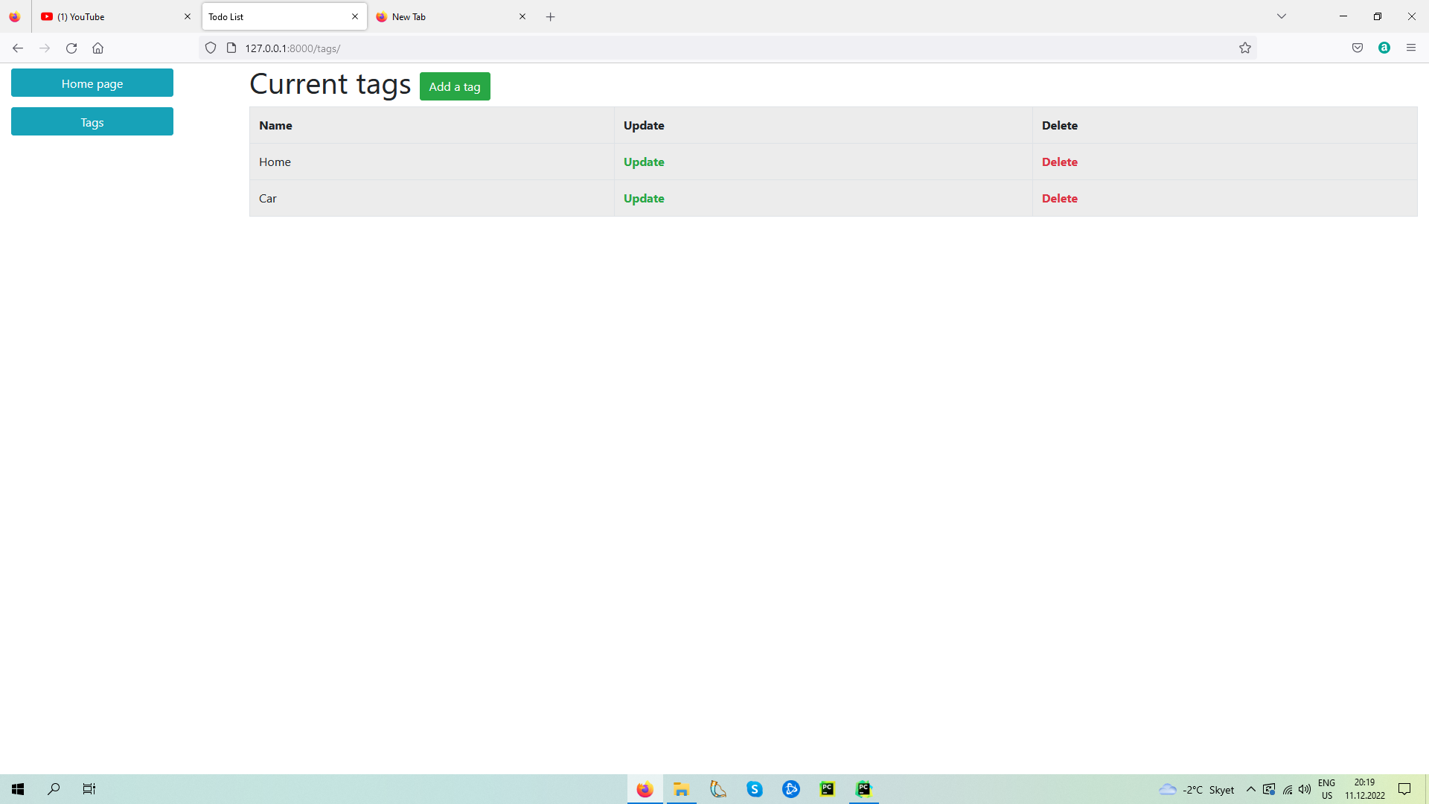
Task: Expand the list all tabs dropdown
Action: coord(1282,16)
